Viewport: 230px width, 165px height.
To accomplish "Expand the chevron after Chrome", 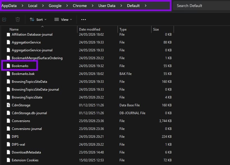I will click(x=93, y=6).
